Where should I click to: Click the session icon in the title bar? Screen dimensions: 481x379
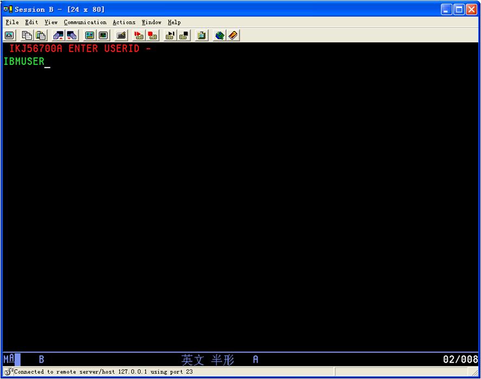point(8,9)
